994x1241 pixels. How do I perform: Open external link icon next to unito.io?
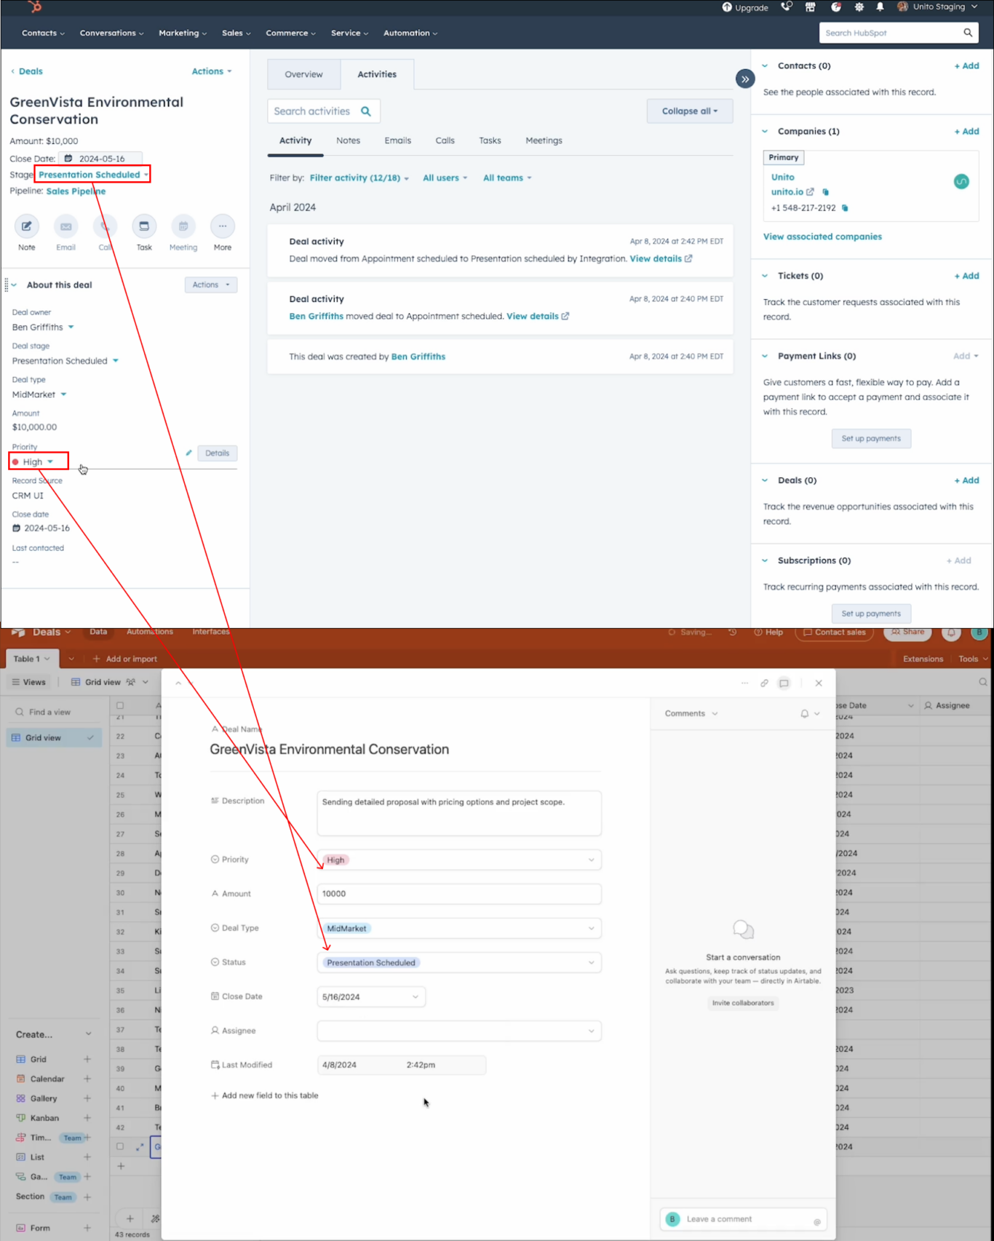click(810, 192)
